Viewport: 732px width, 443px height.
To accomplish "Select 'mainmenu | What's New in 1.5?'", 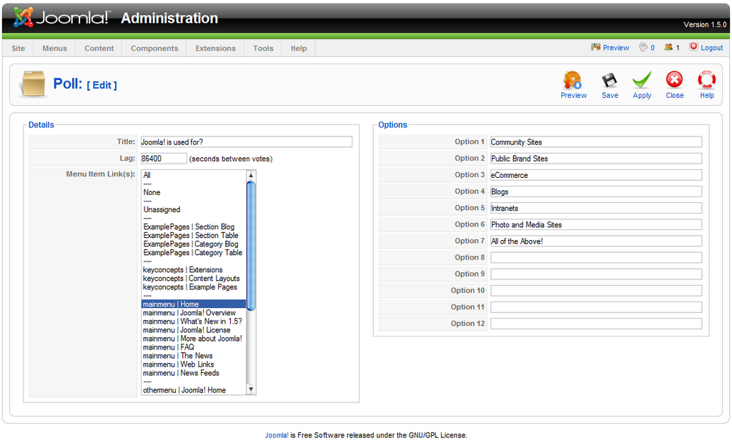I will (x=194, y=321).
